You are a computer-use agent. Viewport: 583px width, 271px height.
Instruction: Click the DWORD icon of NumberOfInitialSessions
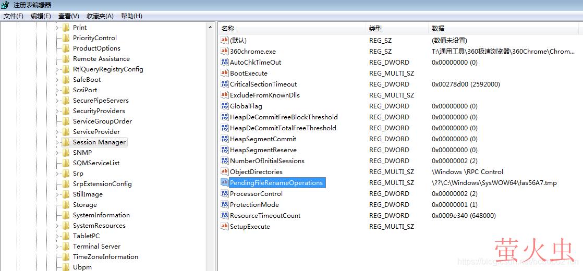(x=225, y=161)
